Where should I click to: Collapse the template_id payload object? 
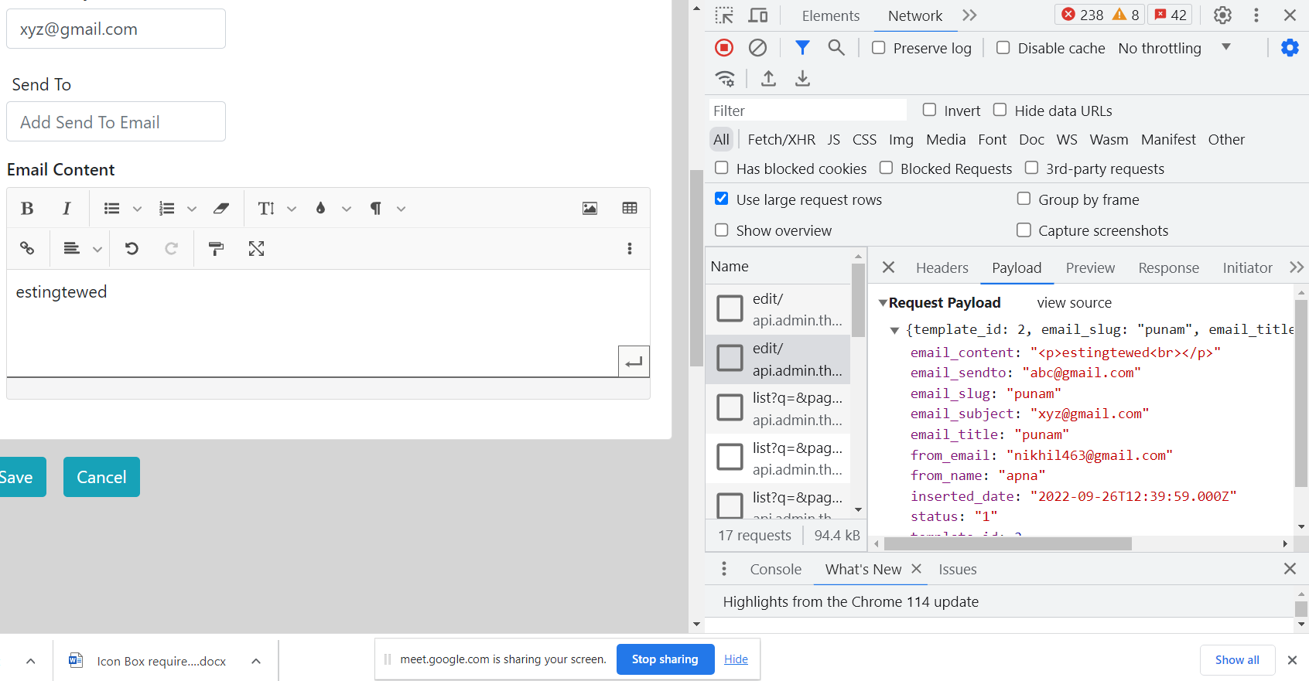click(894, 330)
